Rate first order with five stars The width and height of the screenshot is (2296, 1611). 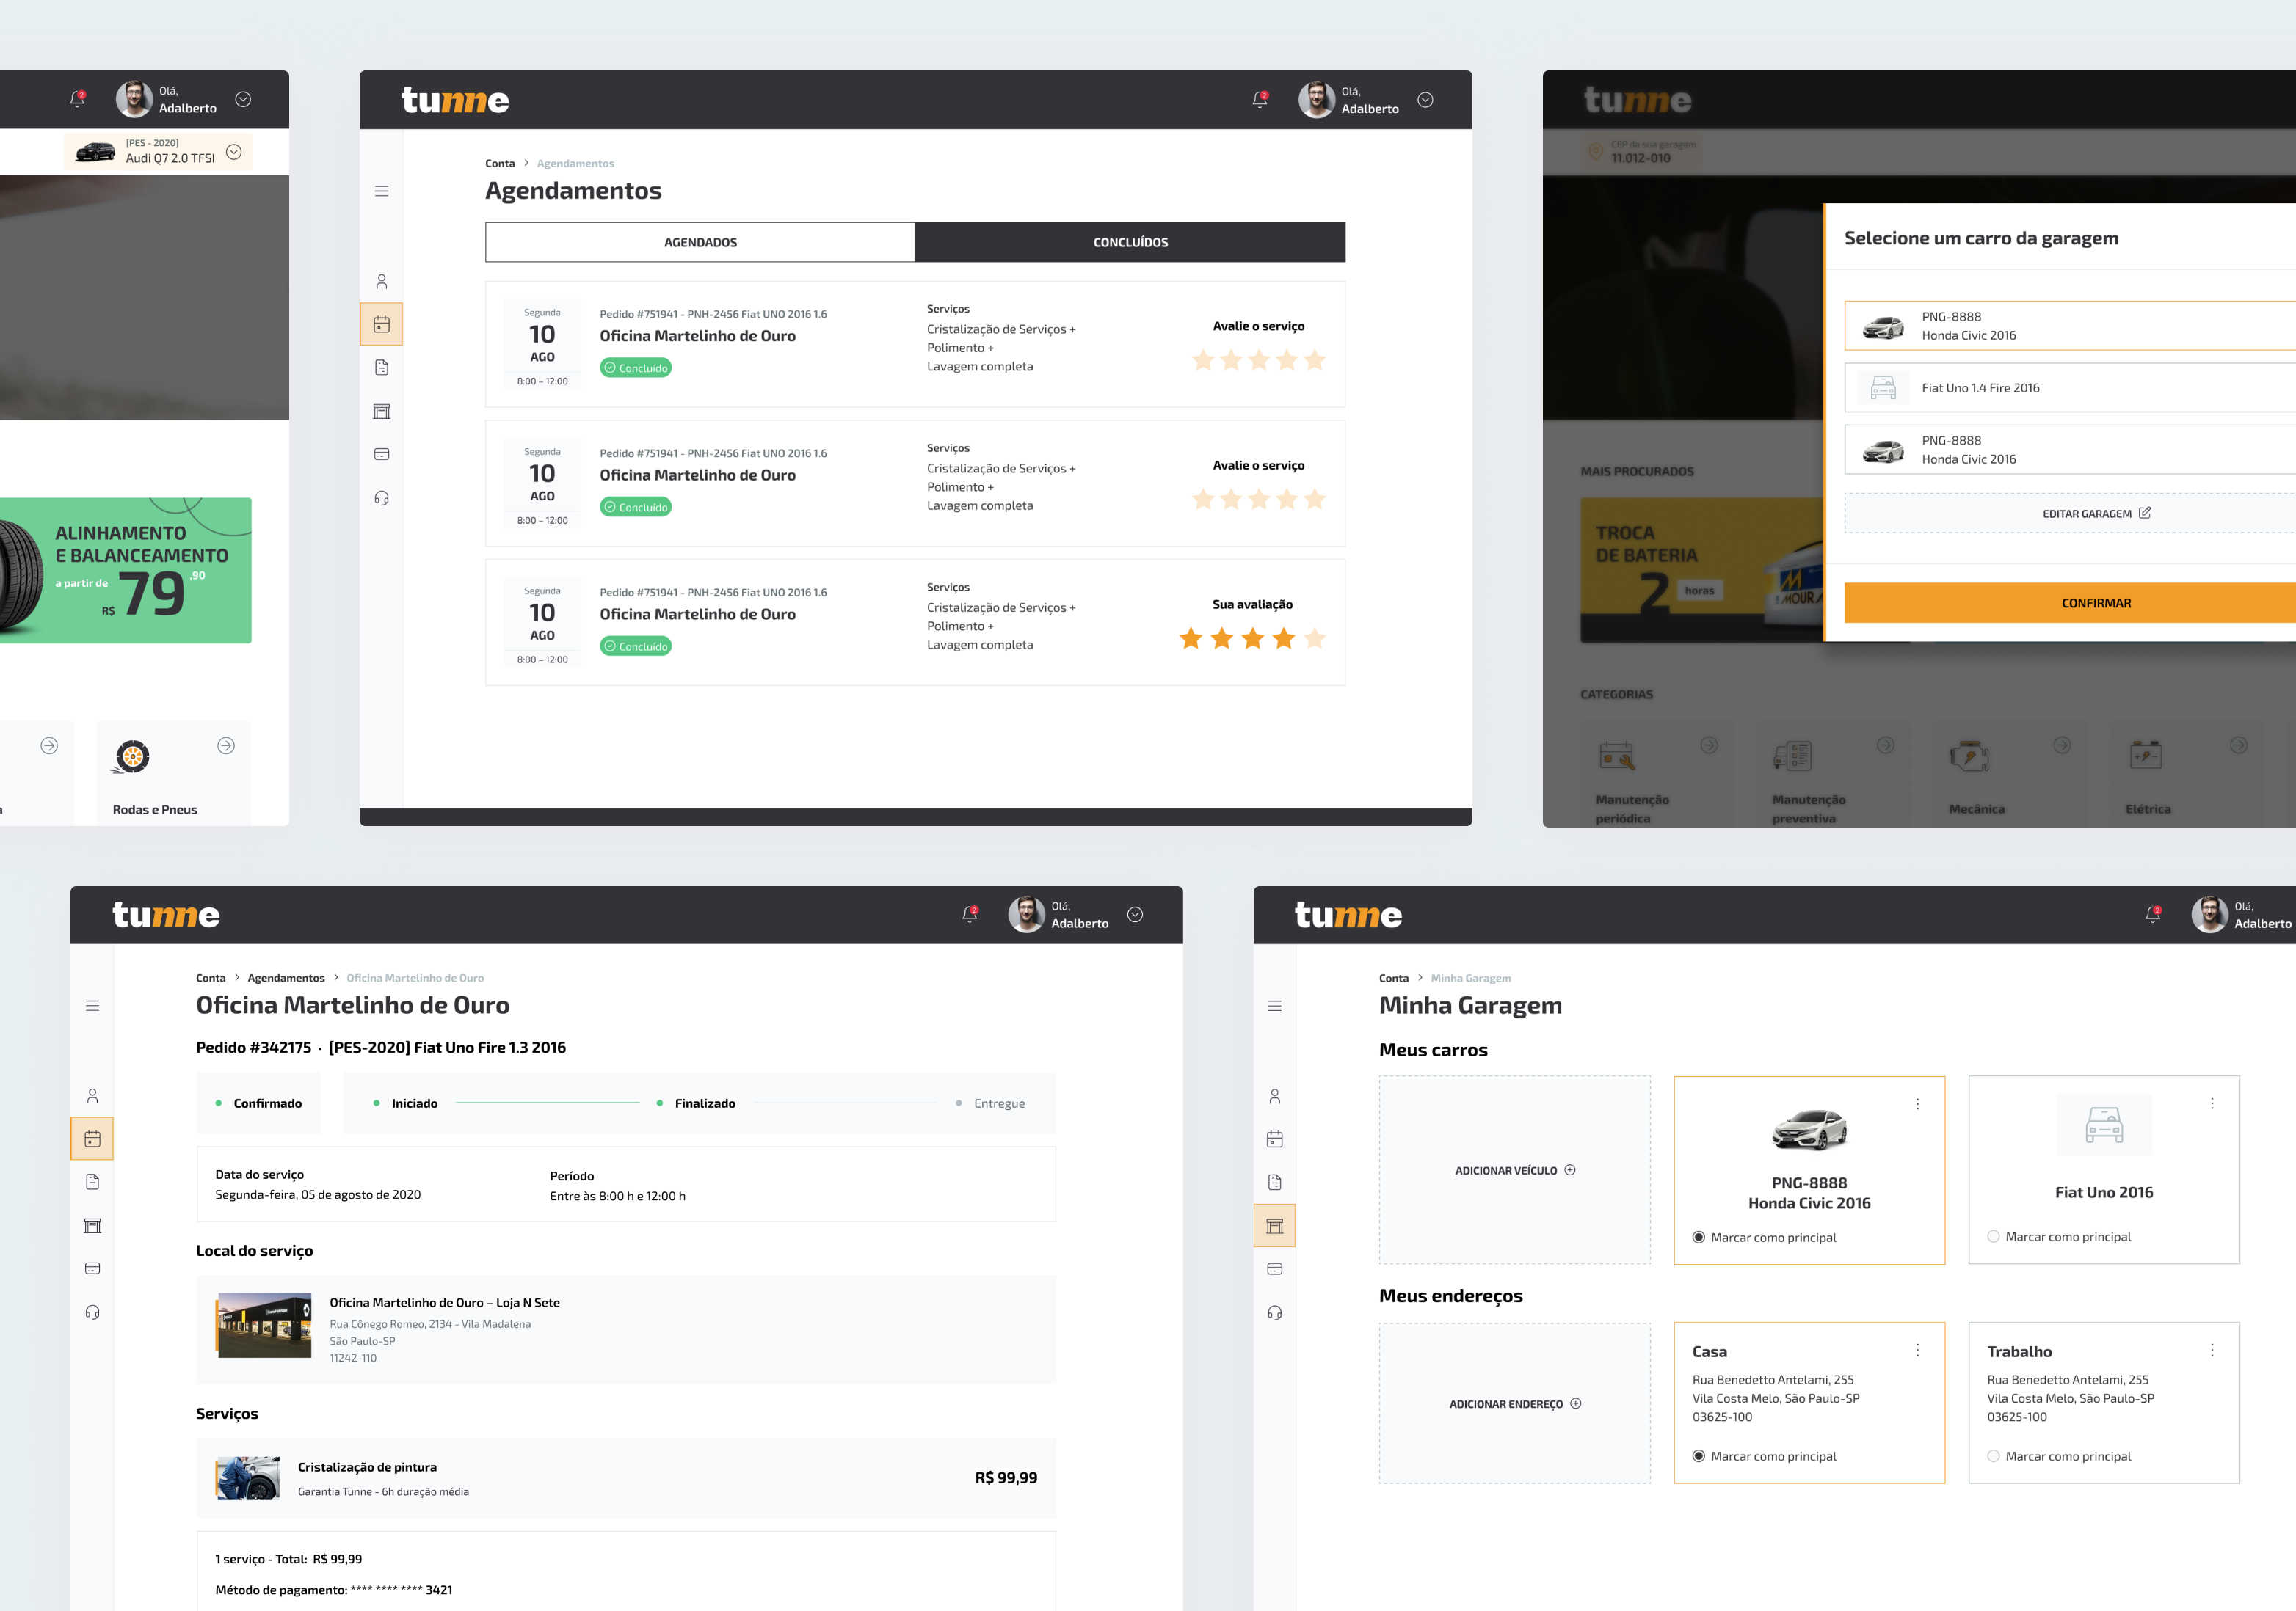tap(1314, 359)
